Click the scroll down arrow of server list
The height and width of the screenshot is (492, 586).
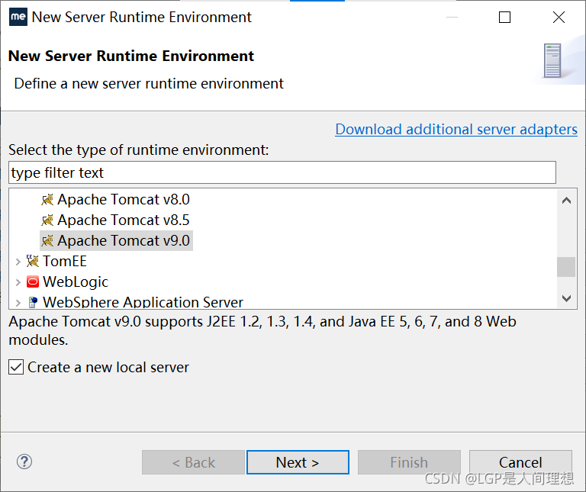[566, 298]
